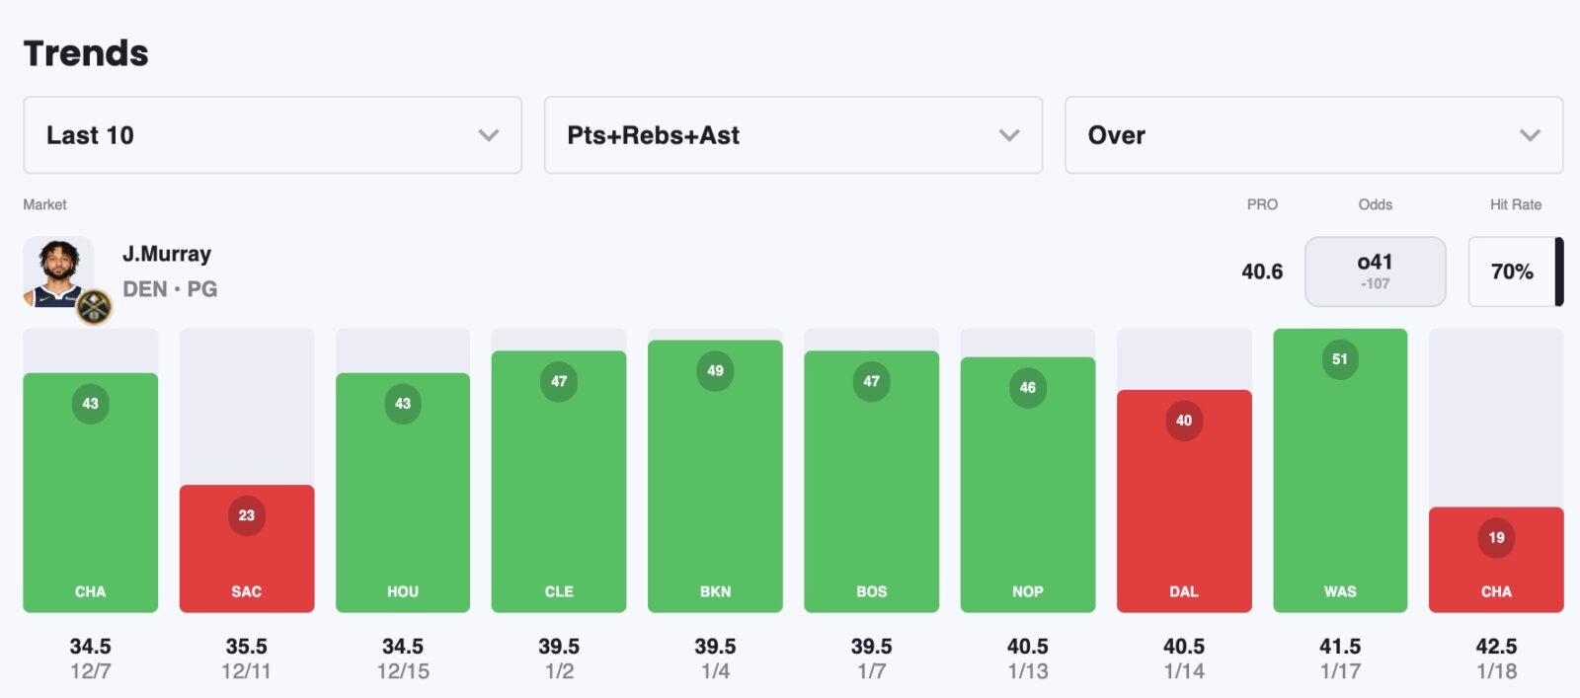Click the 46 badge on NOP bar

[x=1028, y=387]
